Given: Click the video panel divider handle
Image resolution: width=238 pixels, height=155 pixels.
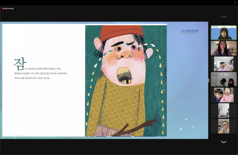Looking at the screenshot, I should point(209,80).
